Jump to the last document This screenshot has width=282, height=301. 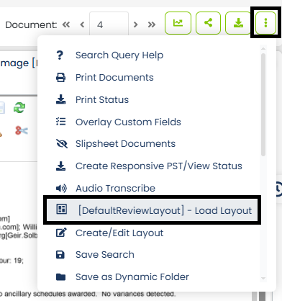coord(152,24)
